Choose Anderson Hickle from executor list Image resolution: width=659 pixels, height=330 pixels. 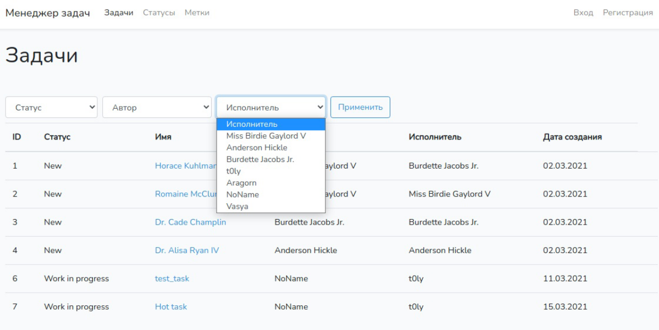point(257,148)
